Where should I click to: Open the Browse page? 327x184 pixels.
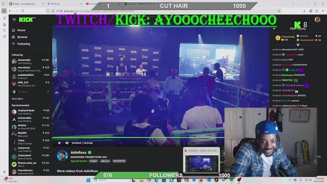point(20,37)
